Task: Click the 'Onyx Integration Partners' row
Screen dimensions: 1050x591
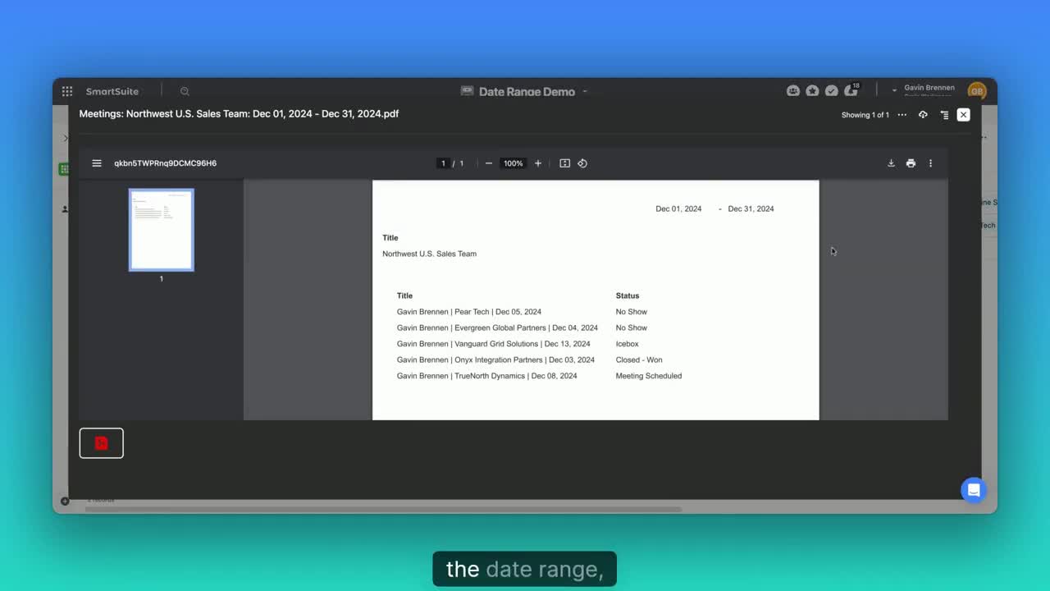Action: click(495, 360)
